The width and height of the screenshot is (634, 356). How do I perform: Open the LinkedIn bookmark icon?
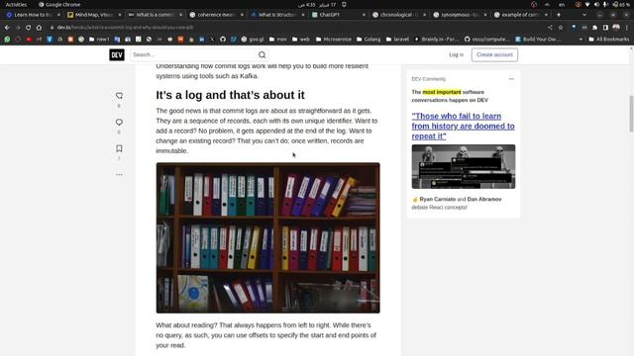[201, 40]
